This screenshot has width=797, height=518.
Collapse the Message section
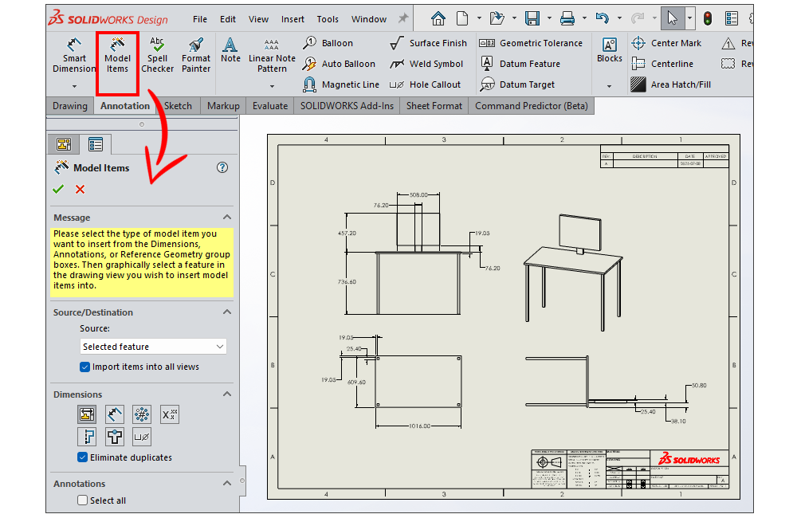[x=227, y=217]
